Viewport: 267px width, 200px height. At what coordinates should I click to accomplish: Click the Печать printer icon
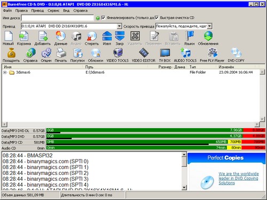click(x=61, y=53)
